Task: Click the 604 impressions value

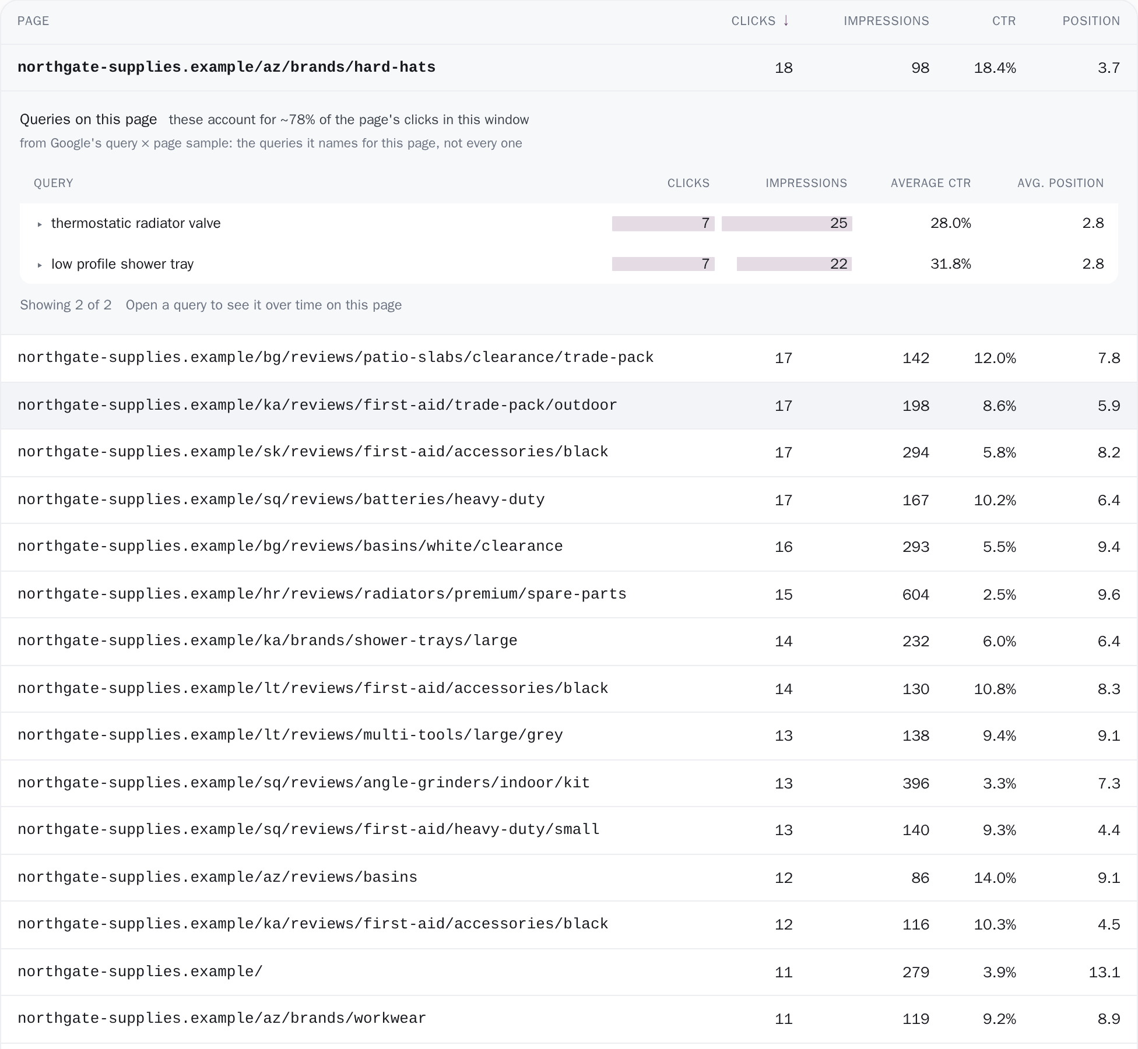Action: tap(916, 594)
